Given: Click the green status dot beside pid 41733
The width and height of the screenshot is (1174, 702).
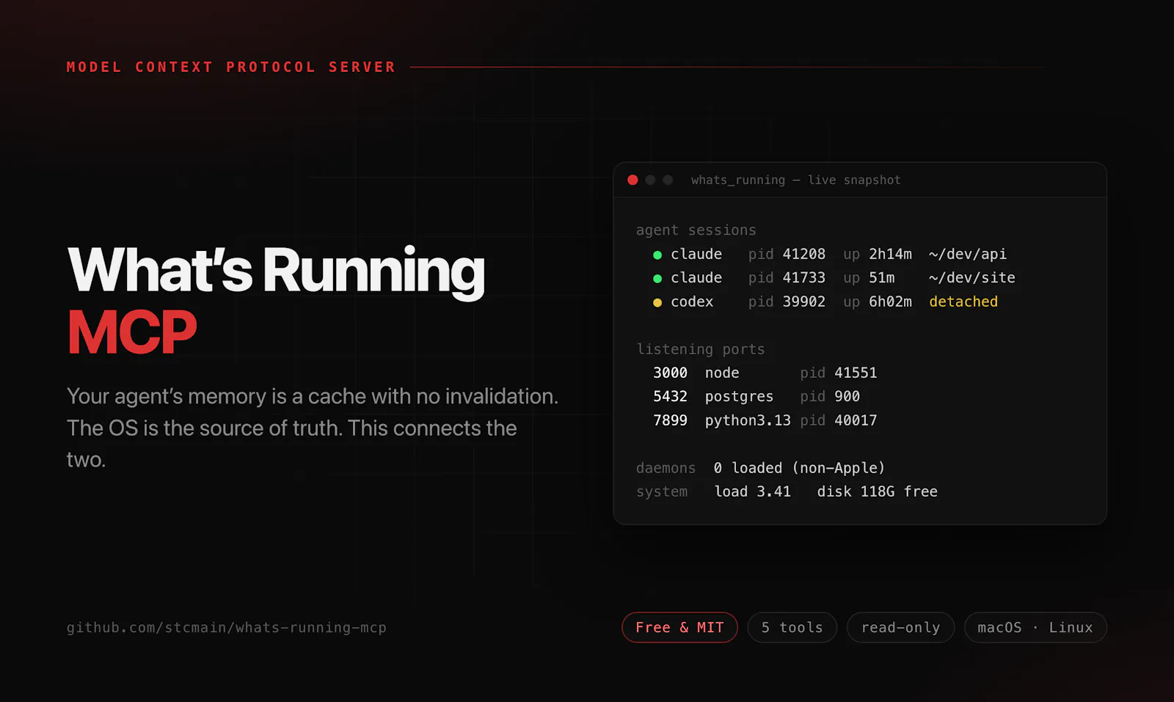Looking at the screenshot, I should (657, 279).
